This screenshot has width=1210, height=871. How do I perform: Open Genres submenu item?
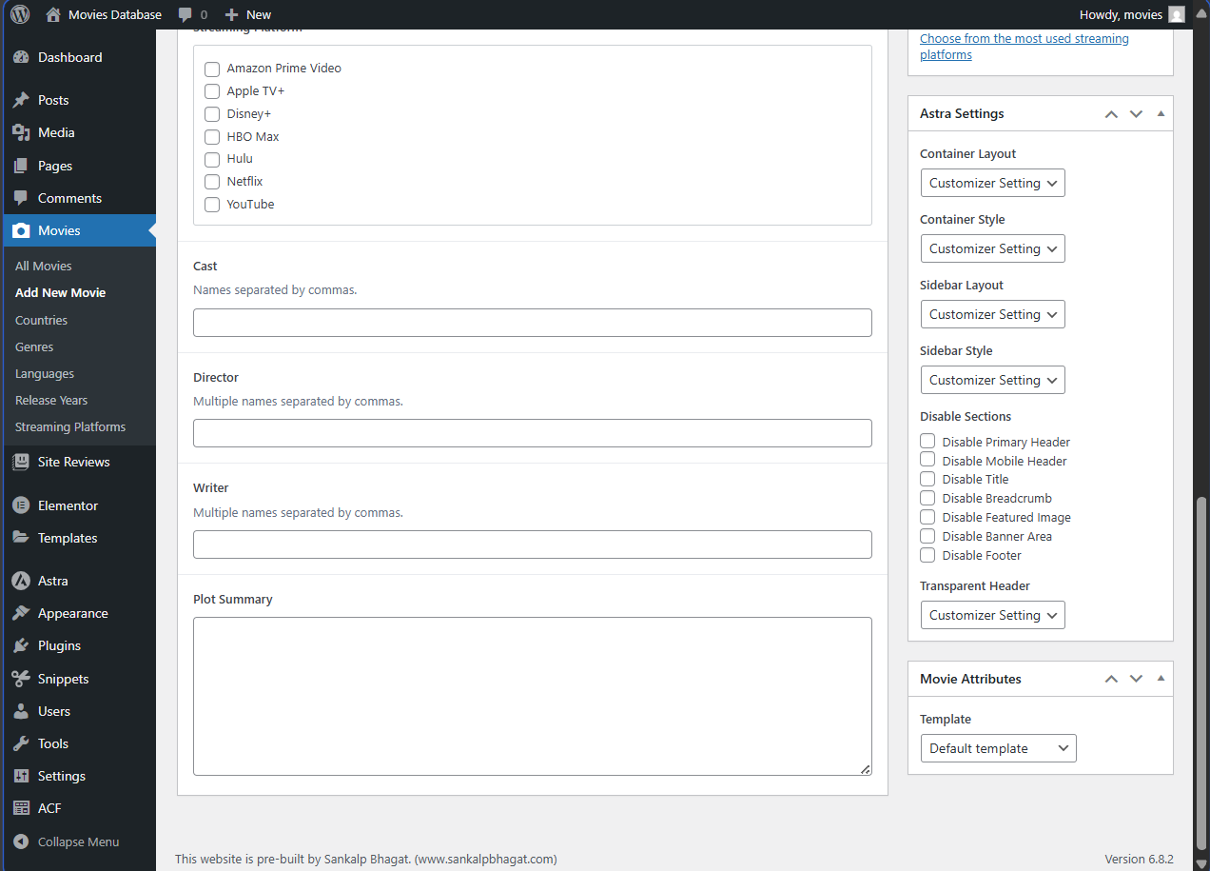click(x=34, y=346)
